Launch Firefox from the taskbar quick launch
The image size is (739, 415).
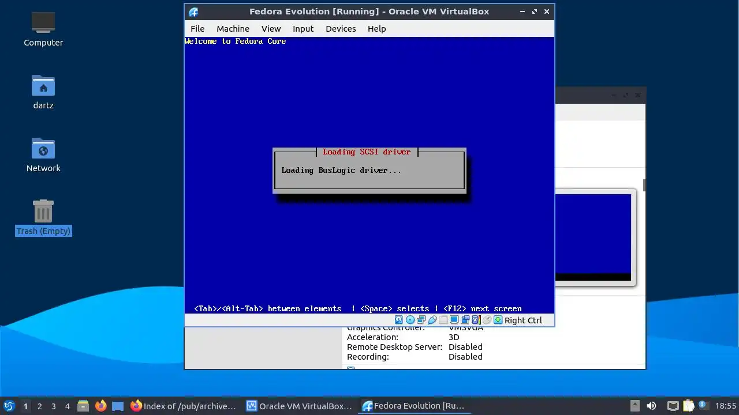point(100,406)
